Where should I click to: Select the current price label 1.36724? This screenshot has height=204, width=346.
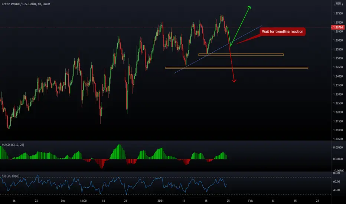click(x=337, y=27)
